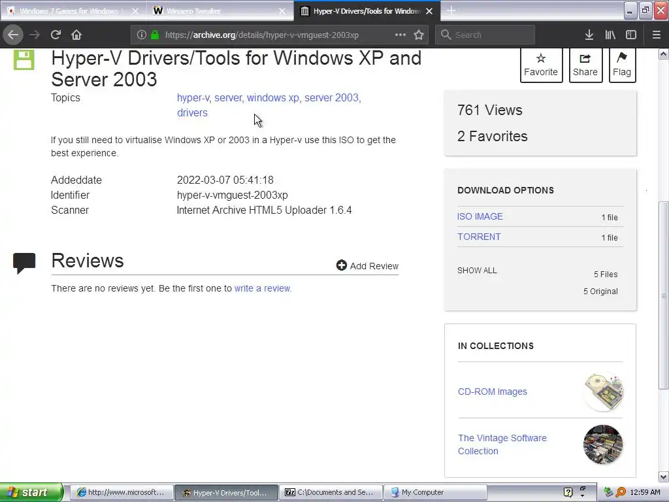Open CD-ROM Images collection link
Screen dimensions: 669x502
(493, 392)
